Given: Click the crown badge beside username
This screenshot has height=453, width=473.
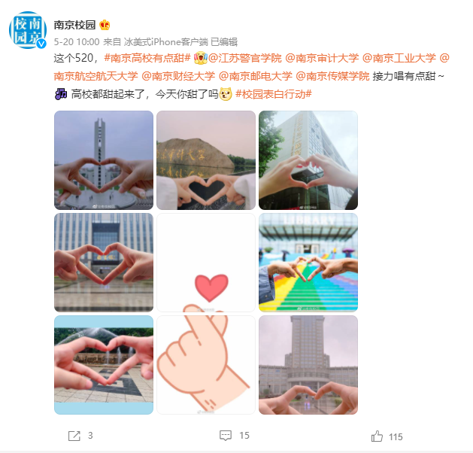Looking at the screenshot, I should click(105, 25).
